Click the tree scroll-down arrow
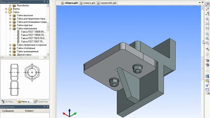 point(48,55)
